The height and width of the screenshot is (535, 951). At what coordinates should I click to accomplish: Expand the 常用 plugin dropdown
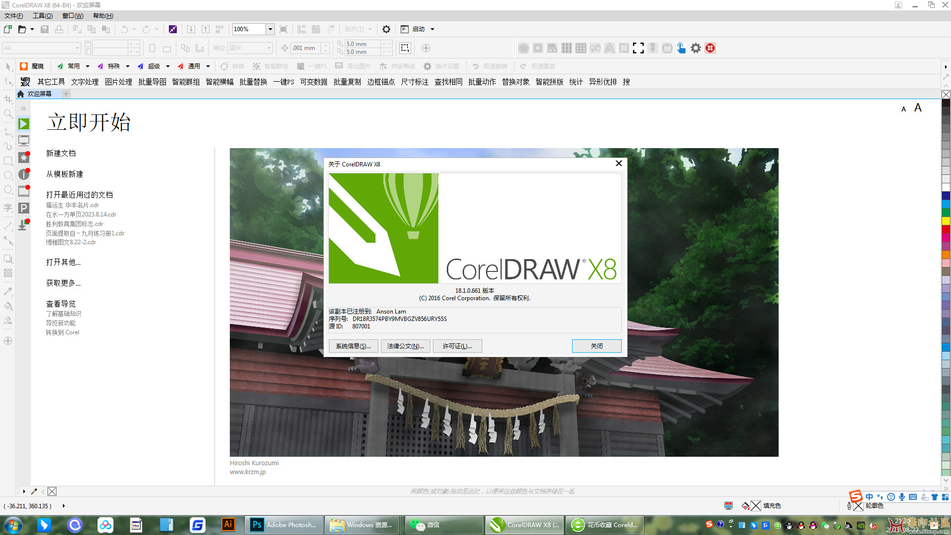pyautogui.click(x=88, y=66)
